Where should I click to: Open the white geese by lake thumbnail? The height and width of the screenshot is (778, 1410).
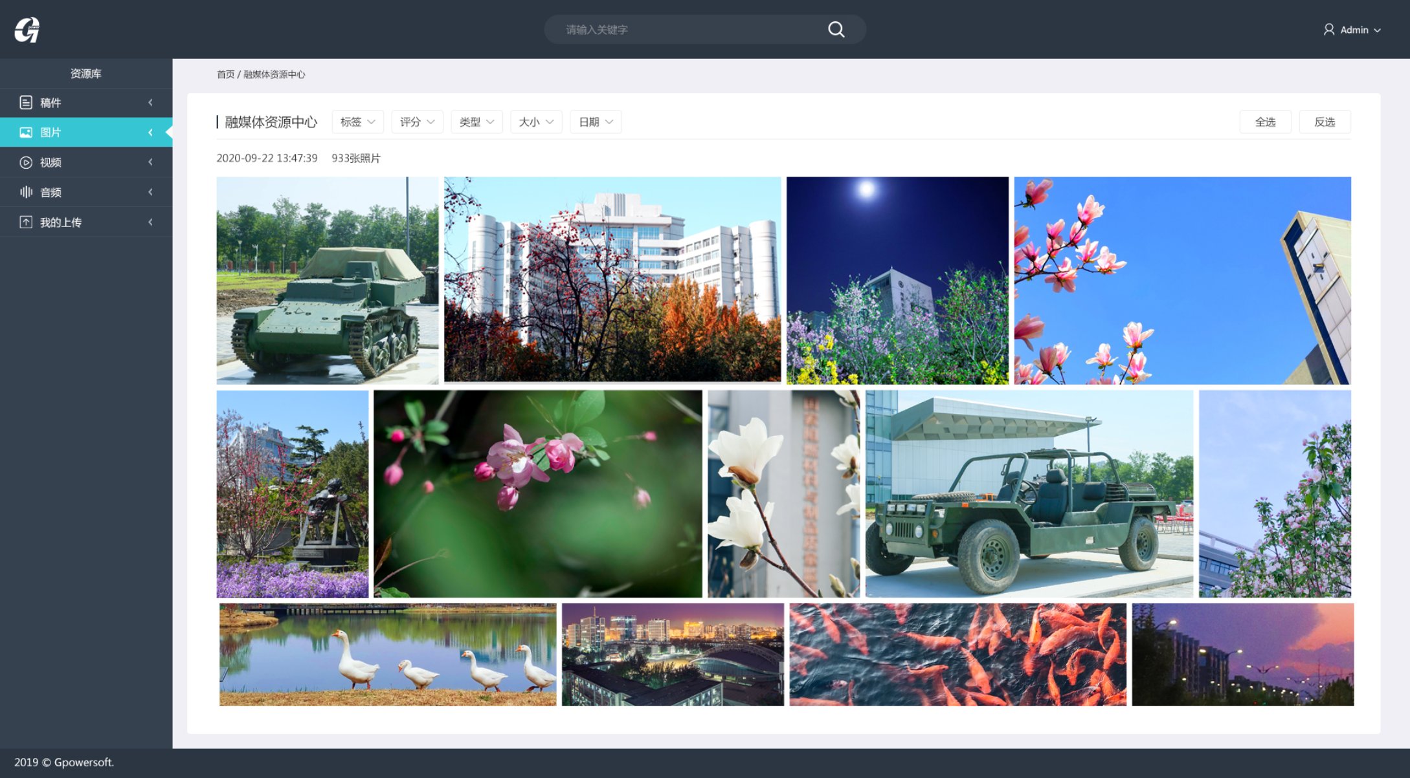pyautogui.click(x=387, y=654)
